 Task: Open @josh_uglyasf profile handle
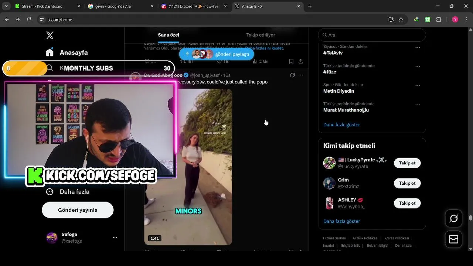click(205, 75)
